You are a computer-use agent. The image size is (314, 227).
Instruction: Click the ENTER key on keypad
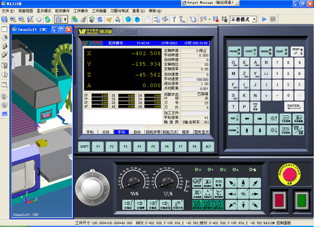(x=294, y=107)
